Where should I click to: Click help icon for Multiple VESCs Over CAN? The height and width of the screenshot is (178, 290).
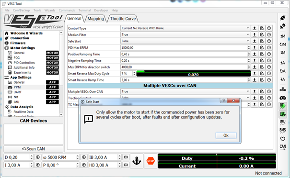click(269, 91)
